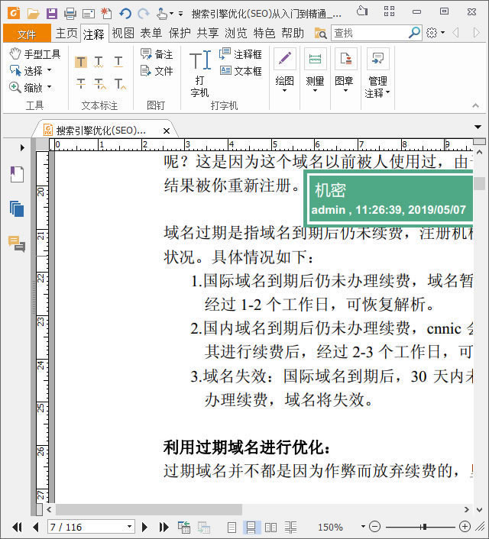Print the document using printer icon

pos(70,14)
